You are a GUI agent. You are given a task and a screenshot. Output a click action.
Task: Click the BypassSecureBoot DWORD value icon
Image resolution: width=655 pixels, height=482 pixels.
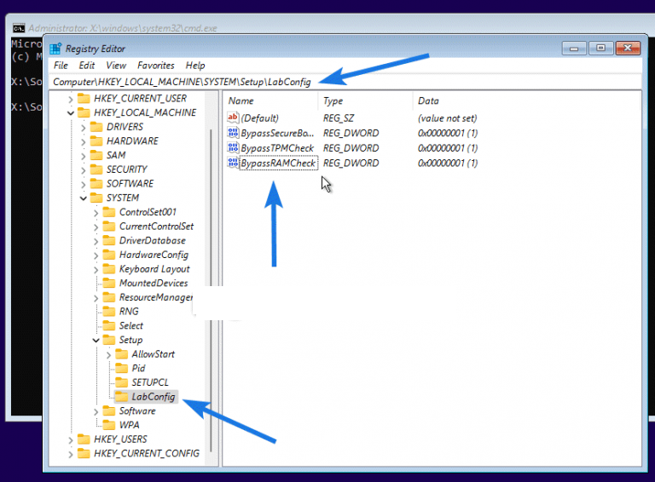[233, 134]
